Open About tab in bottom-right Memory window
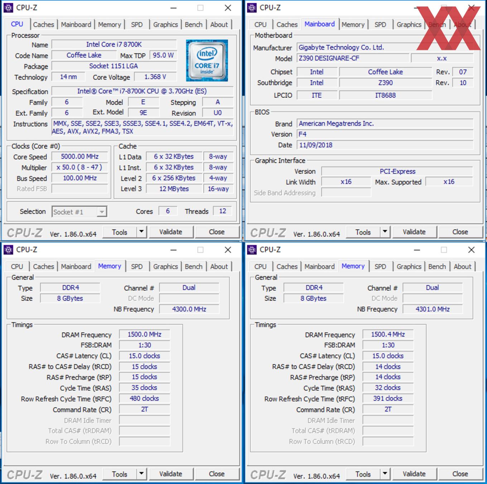 coord(462,266)
